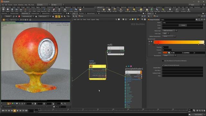The height and width of the screenshot is (116, 206).
Task: Click the Render button in render view
Action: pyautogui.click(x=8, y=16)
